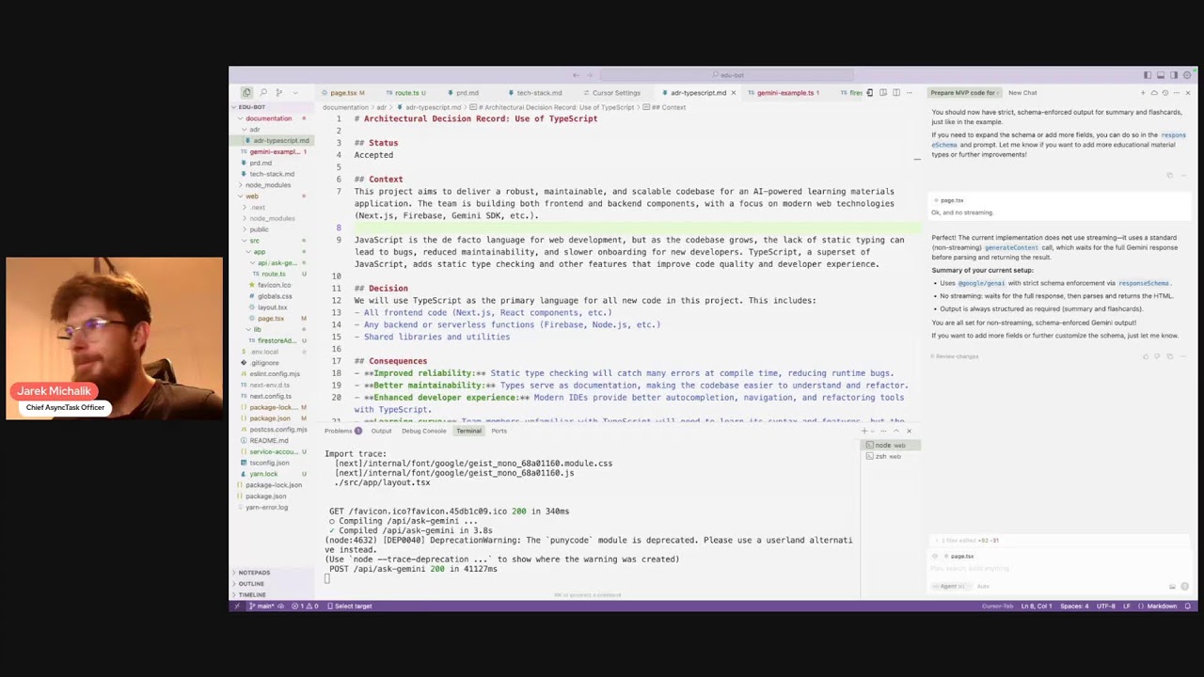This screenshot has width=1204, height=677.
Task: Open the Source Control view icon
Action: [x=278, y=92]
